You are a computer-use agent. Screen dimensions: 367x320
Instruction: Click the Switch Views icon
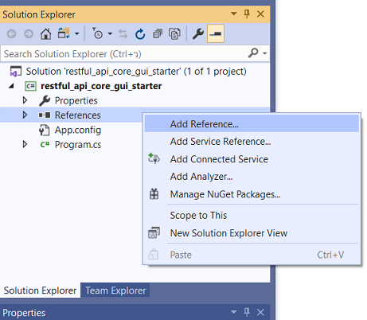(x=64, y=33)
